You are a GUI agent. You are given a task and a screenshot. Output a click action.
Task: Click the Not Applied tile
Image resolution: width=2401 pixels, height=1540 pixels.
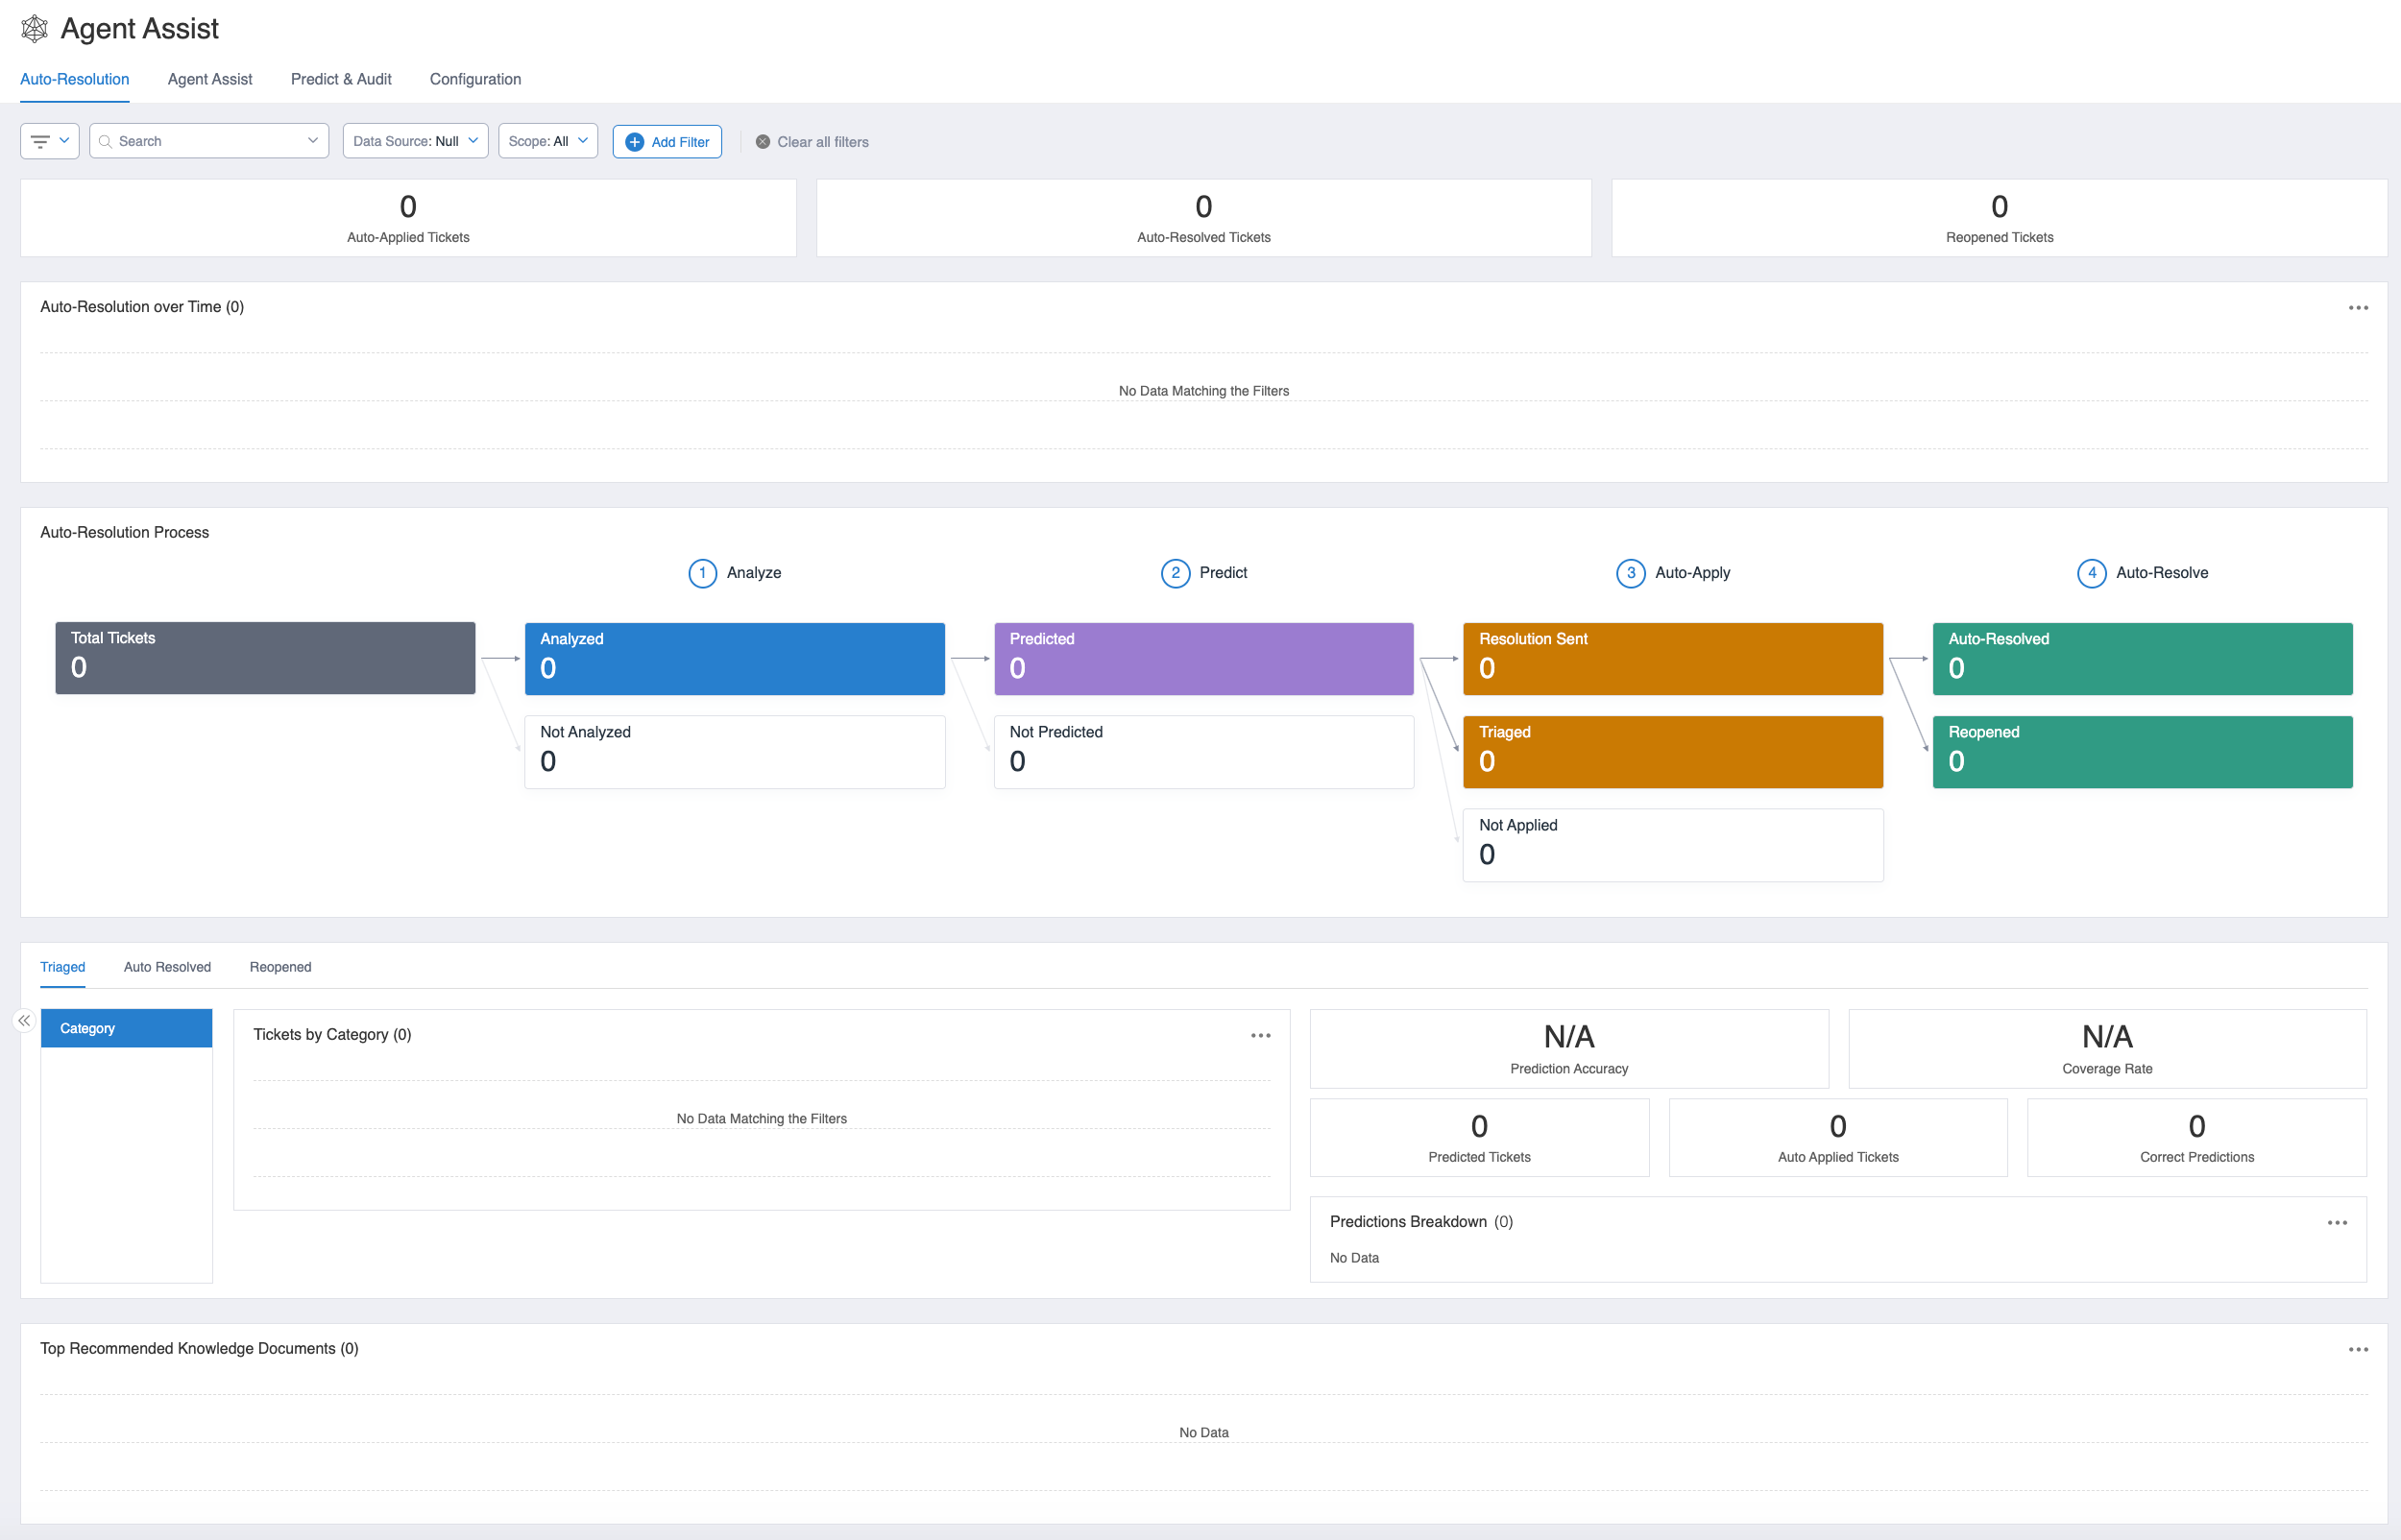click(1672, 845)
